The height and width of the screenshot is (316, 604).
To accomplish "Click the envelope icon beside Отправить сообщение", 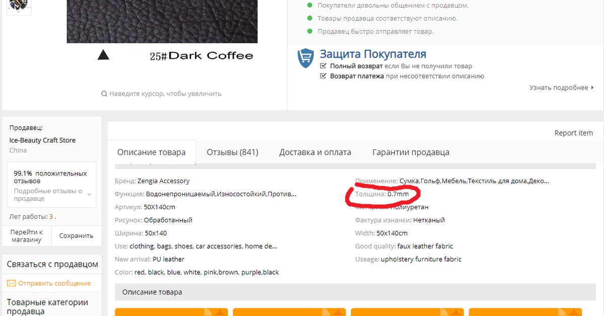I will tap(11, 283).
